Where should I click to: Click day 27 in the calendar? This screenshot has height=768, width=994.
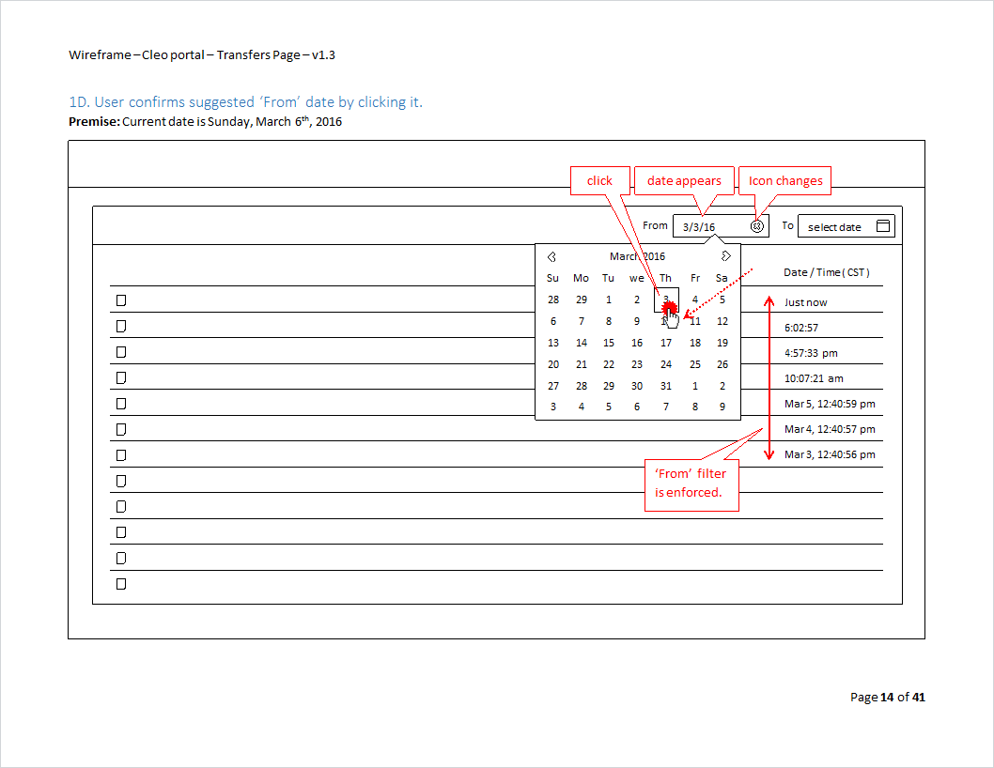pyautogui.click(x=553, y=386)
